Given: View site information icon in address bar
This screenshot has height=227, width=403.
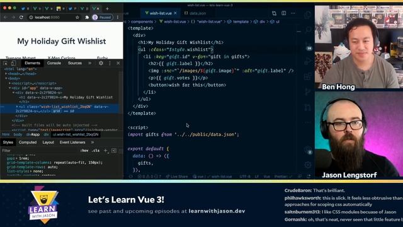Looking at the screenshot, I should click(31, 17).
